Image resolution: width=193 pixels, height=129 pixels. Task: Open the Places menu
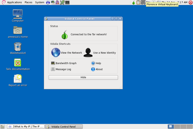pyautogui.click(x=28, y=2)
